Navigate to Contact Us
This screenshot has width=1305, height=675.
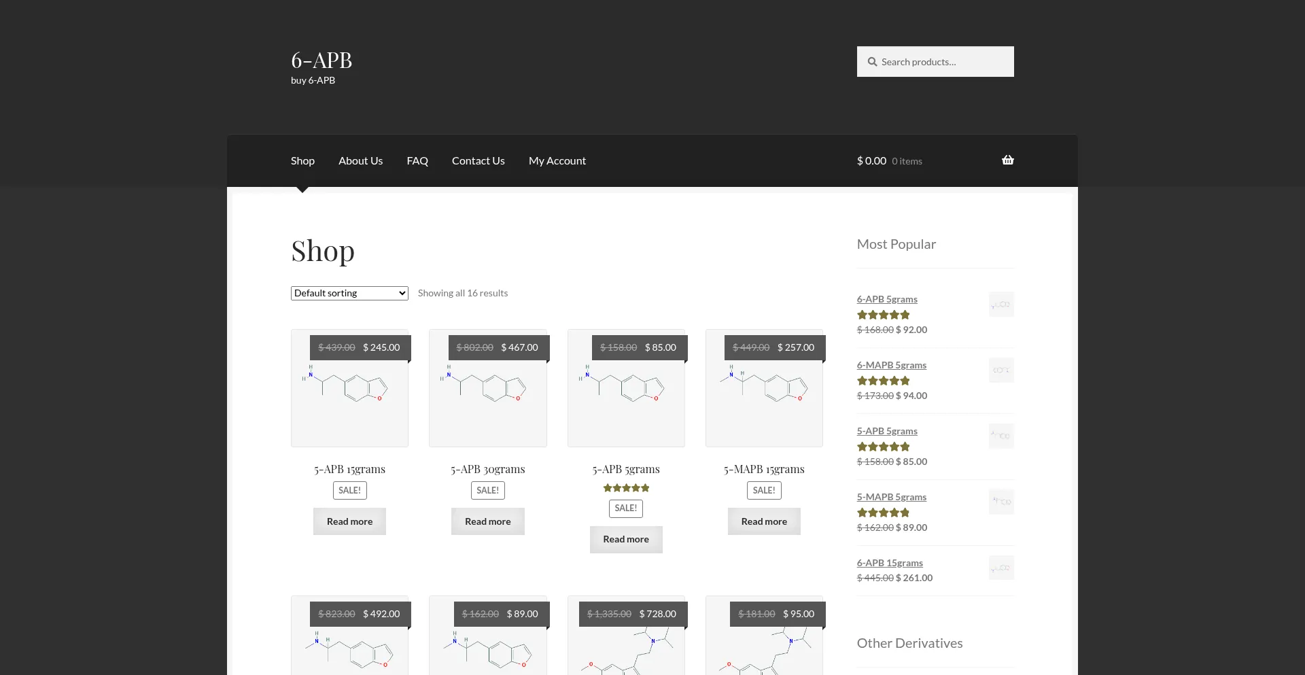[x=478, y=161]
